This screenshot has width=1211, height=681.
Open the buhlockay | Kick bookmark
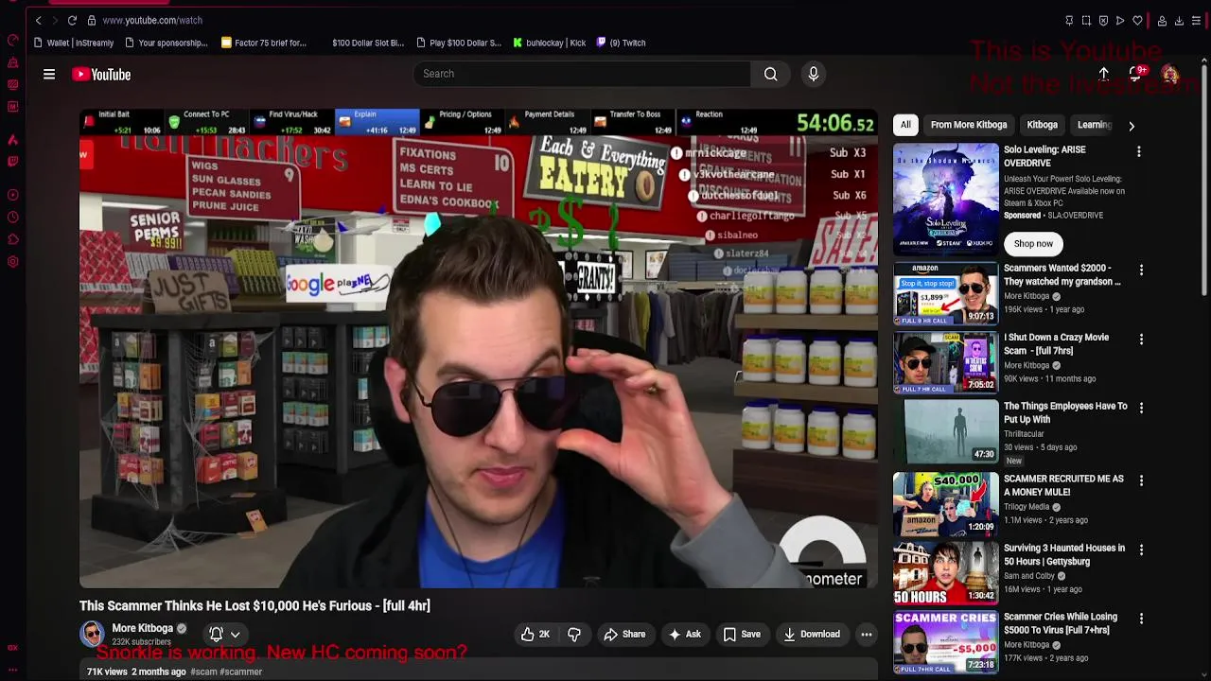coord(550,43)
